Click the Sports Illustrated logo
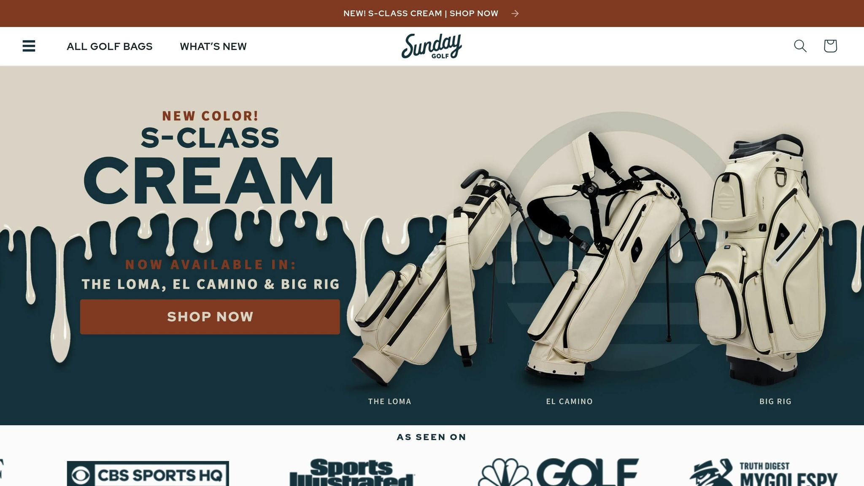Image resolution: width=864 pixels, height=486 pixels. coord(352,472)
